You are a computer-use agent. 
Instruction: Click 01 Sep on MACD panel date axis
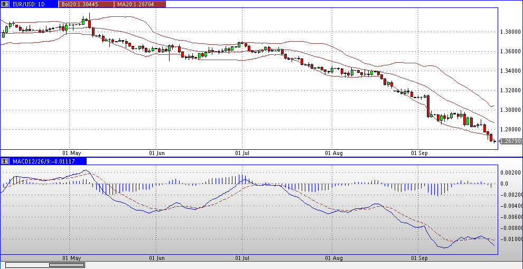click(419, 258)
